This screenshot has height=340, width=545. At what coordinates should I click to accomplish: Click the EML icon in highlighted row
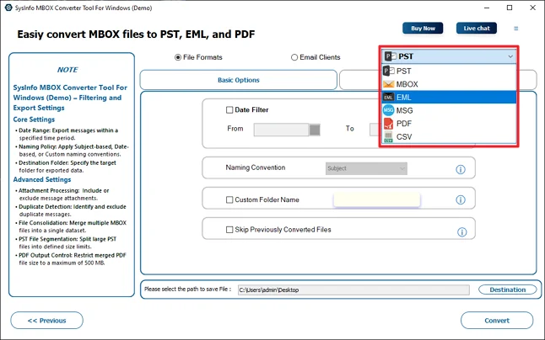pos(388,98)
